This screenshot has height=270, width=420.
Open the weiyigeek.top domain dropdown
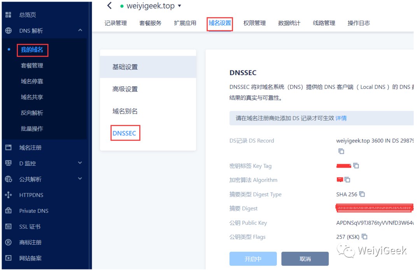click(x=179, y=5)
